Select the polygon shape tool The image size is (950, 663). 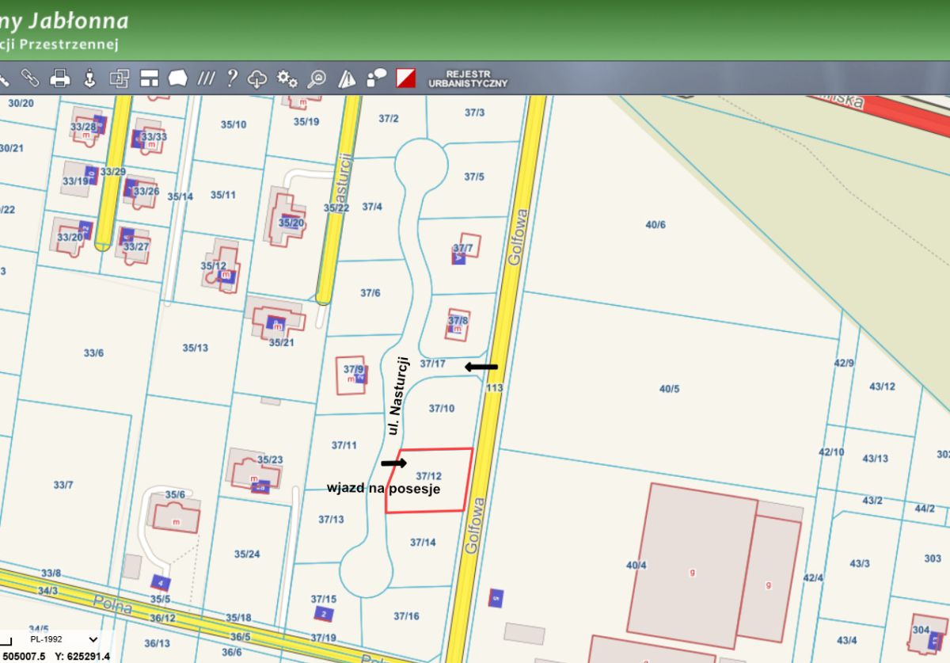178,78
